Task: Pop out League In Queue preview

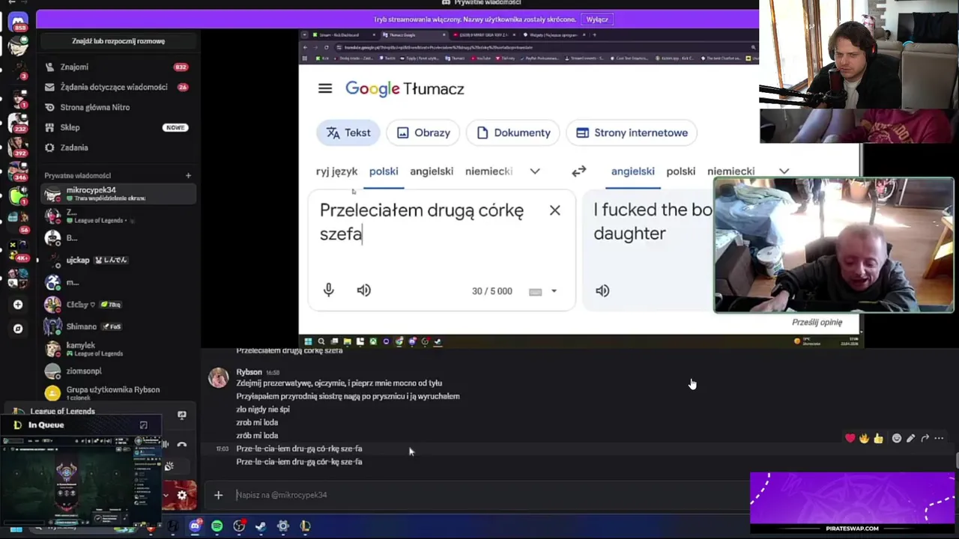Action: click(x=143, y=425)
